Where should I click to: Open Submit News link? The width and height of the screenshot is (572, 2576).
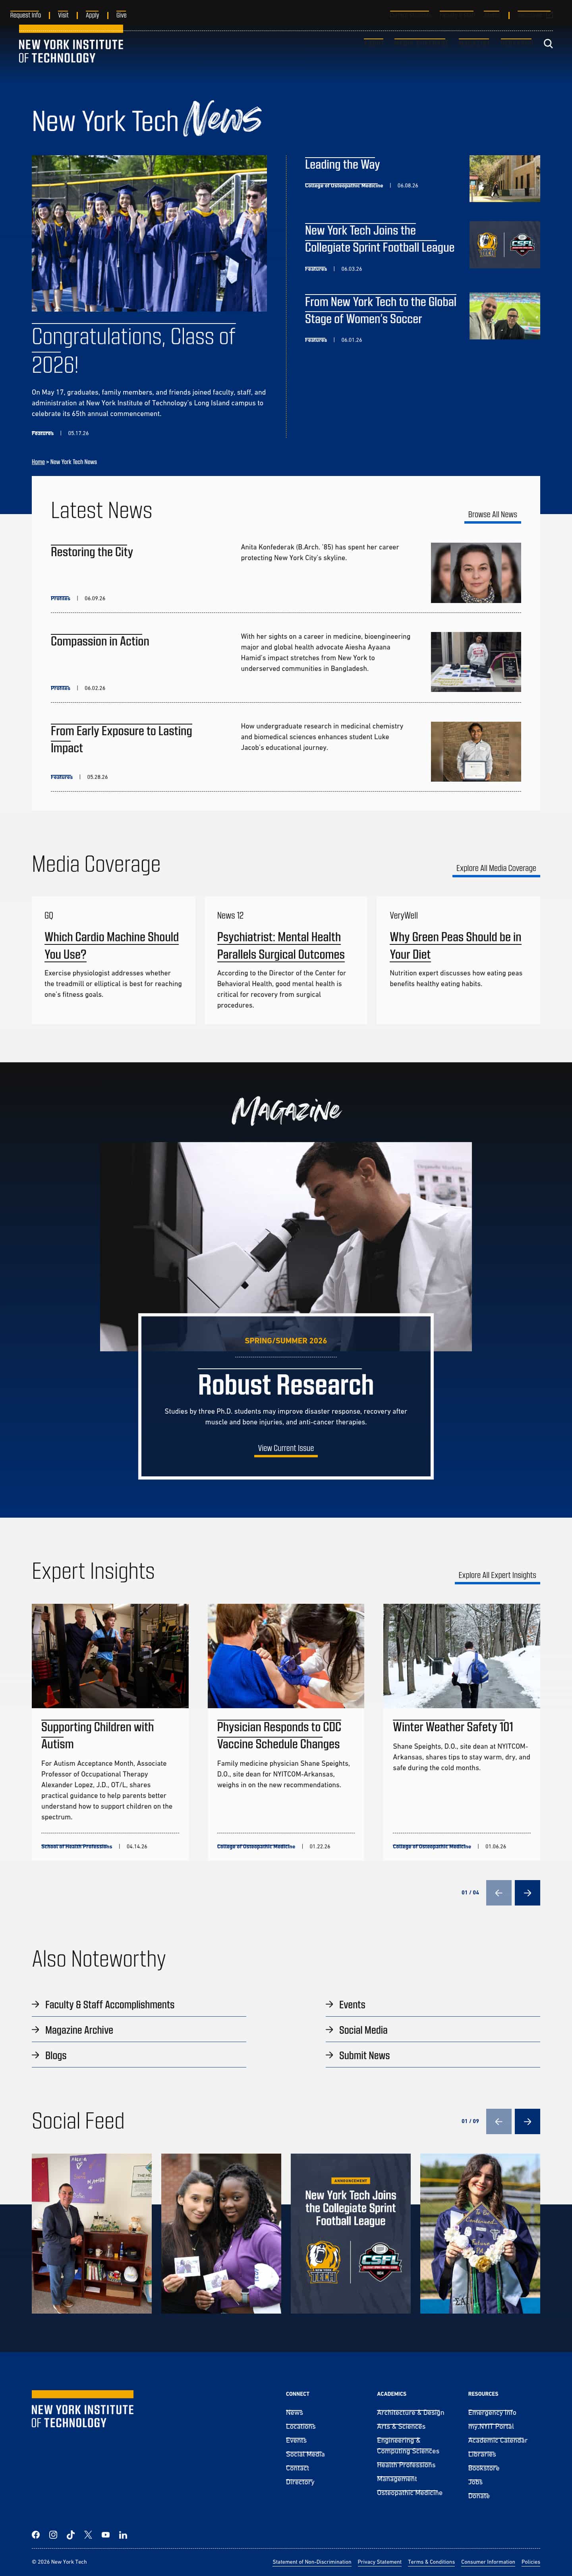(364, 2056)
